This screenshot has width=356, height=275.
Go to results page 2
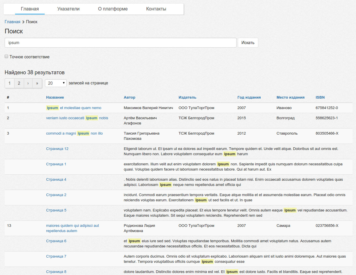coord(19,83)
